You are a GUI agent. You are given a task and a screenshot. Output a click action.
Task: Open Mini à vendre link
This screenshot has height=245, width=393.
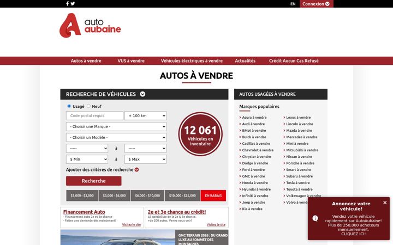[297, 144]
